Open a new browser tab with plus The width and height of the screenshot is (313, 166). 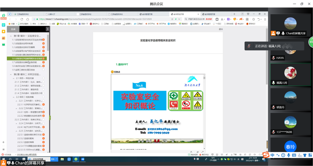click(x=234, y=14)
